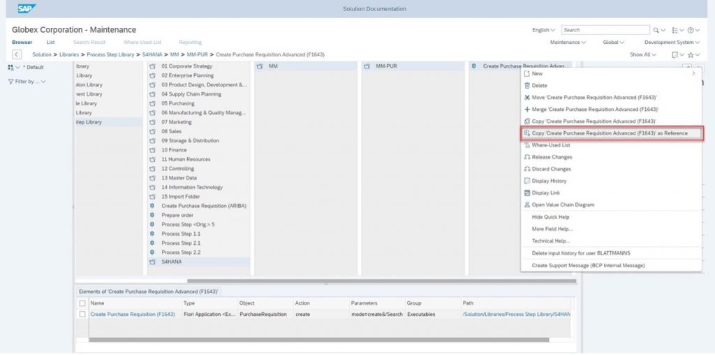Click folder icon beside MM column item
715x355 pixels.
pyautogui.click(x=260, y=66)
